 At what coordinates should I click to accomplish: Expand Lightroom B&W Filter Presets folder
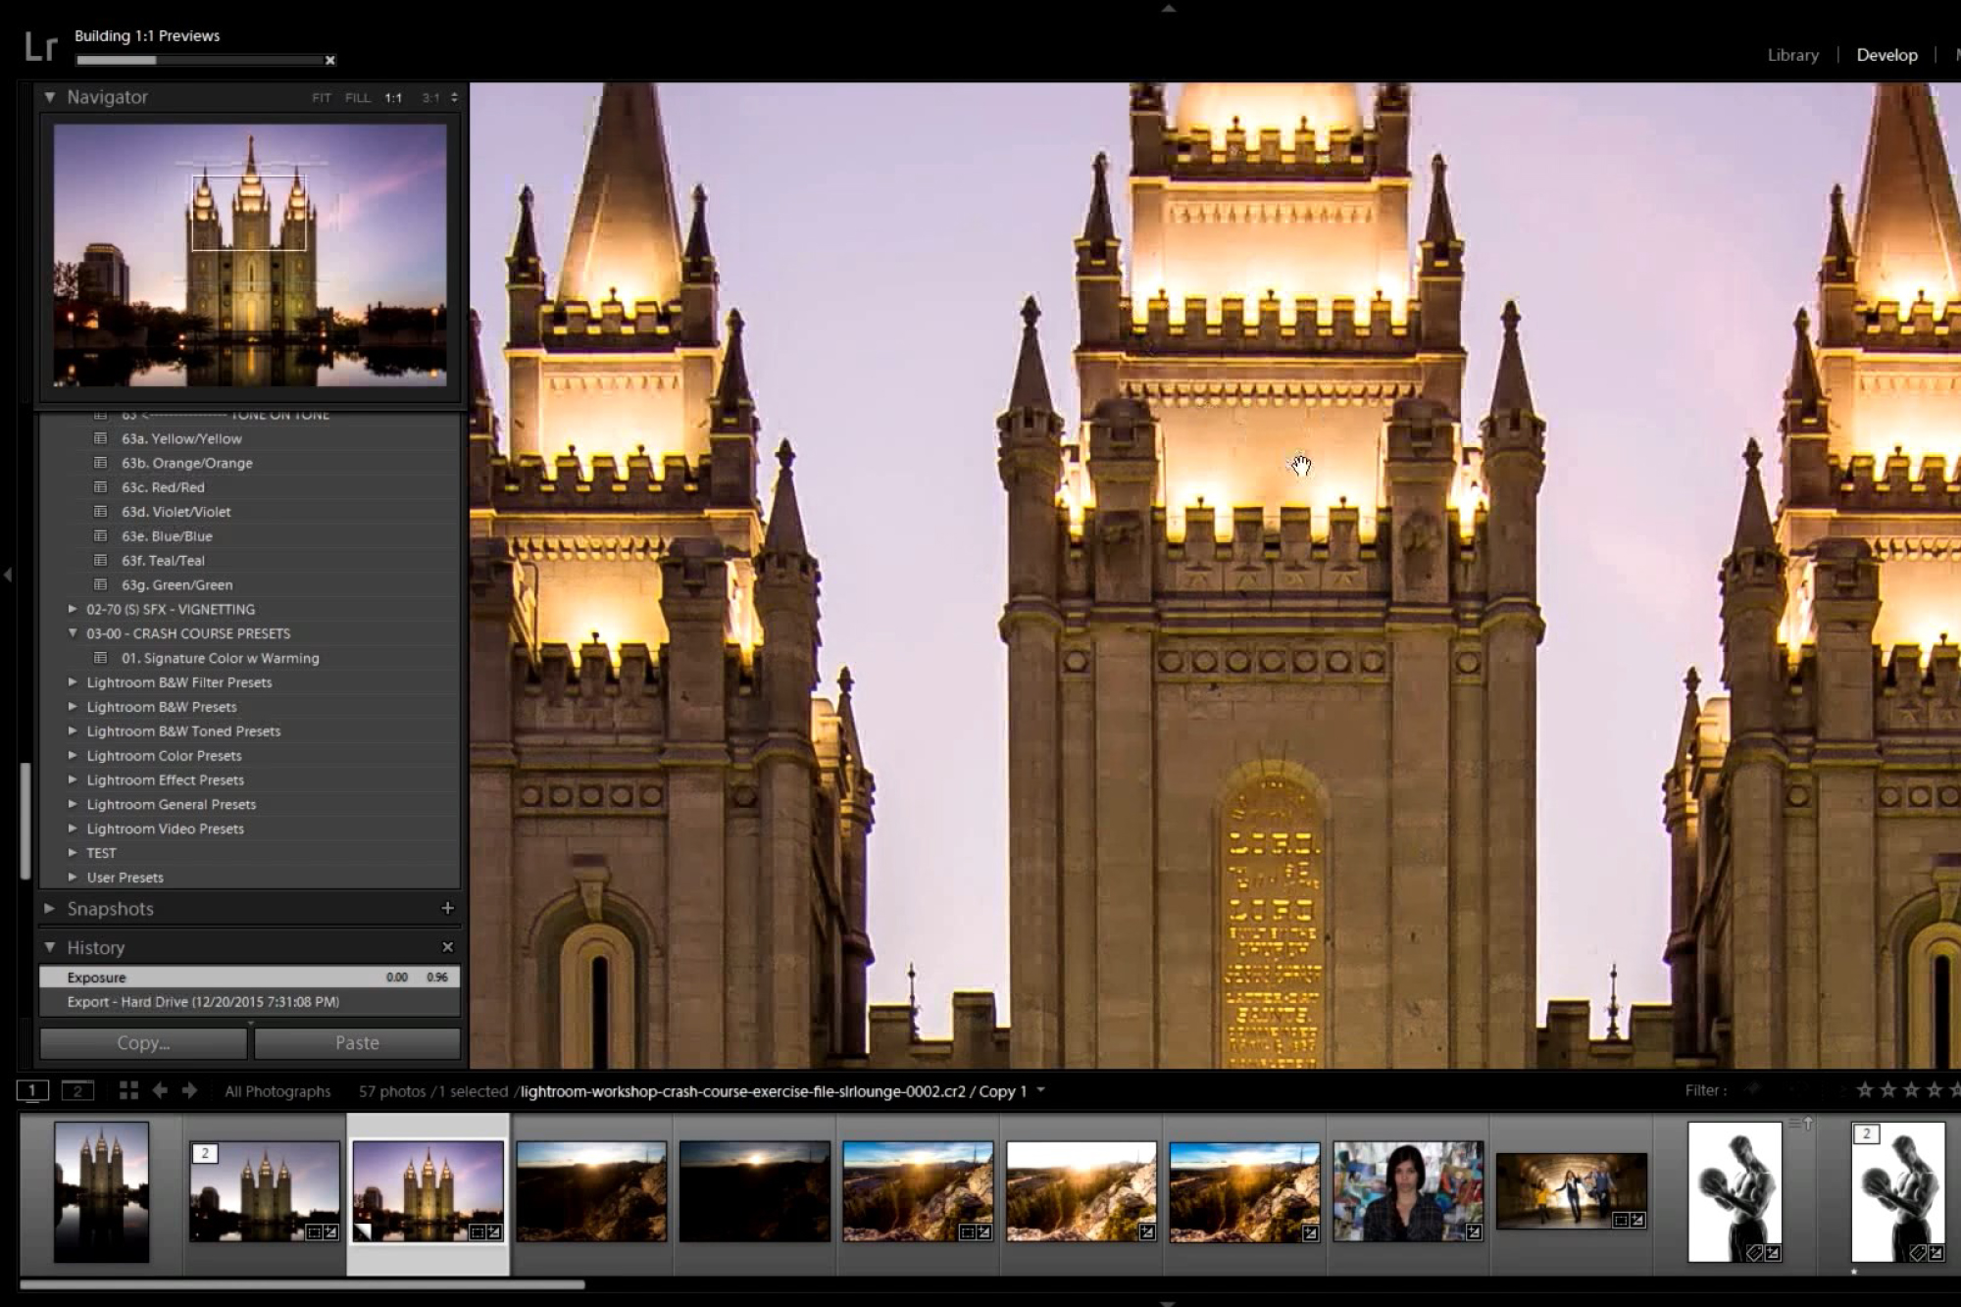pos(73,682)
